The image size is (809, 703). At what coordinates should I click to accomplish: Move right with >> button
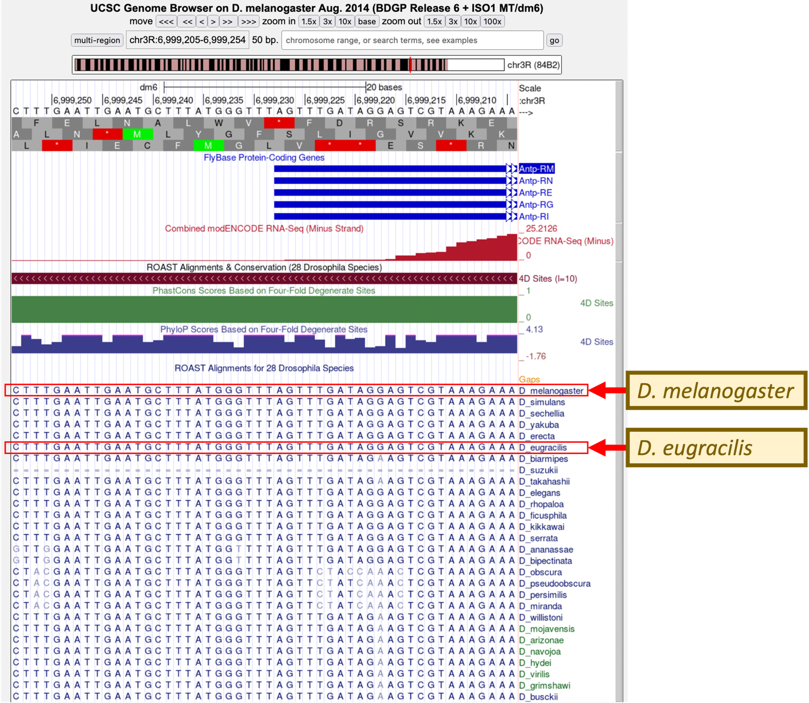tap(228, 22)
